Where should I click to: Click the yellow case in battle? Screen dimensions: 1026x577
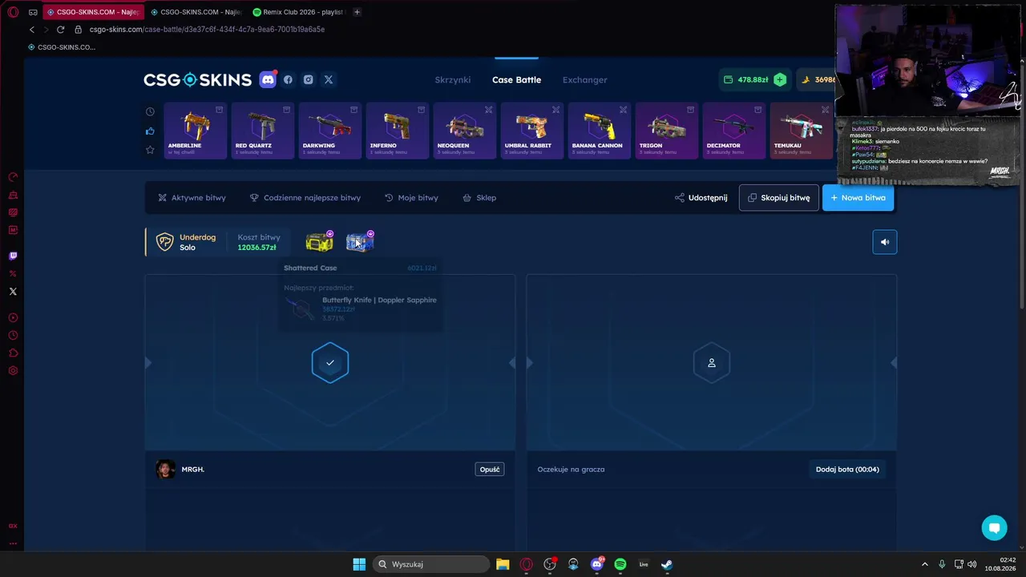click(x=319, y=242)
